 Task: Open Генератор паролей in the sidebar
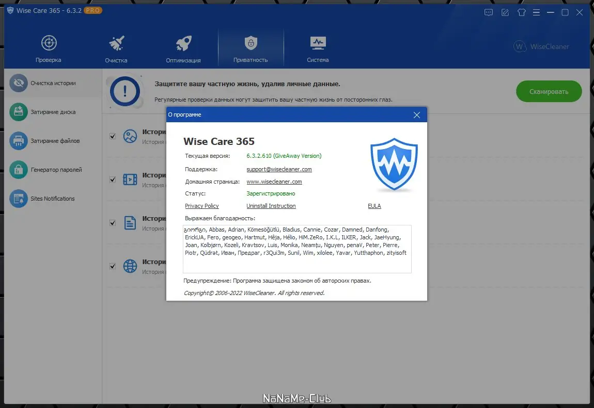56,170
